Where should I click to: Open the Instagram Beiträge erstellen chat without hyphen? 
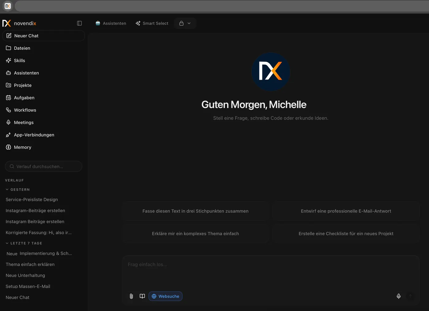pyautogui.click(x=35, y=221)
